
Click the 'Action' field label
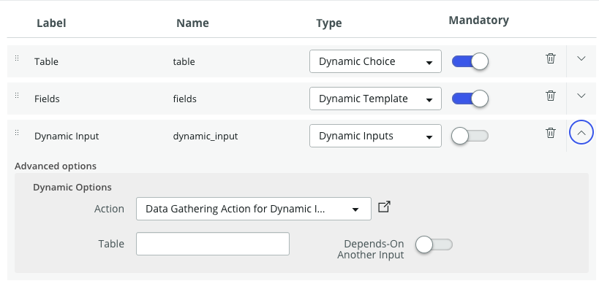pos(109,209)
